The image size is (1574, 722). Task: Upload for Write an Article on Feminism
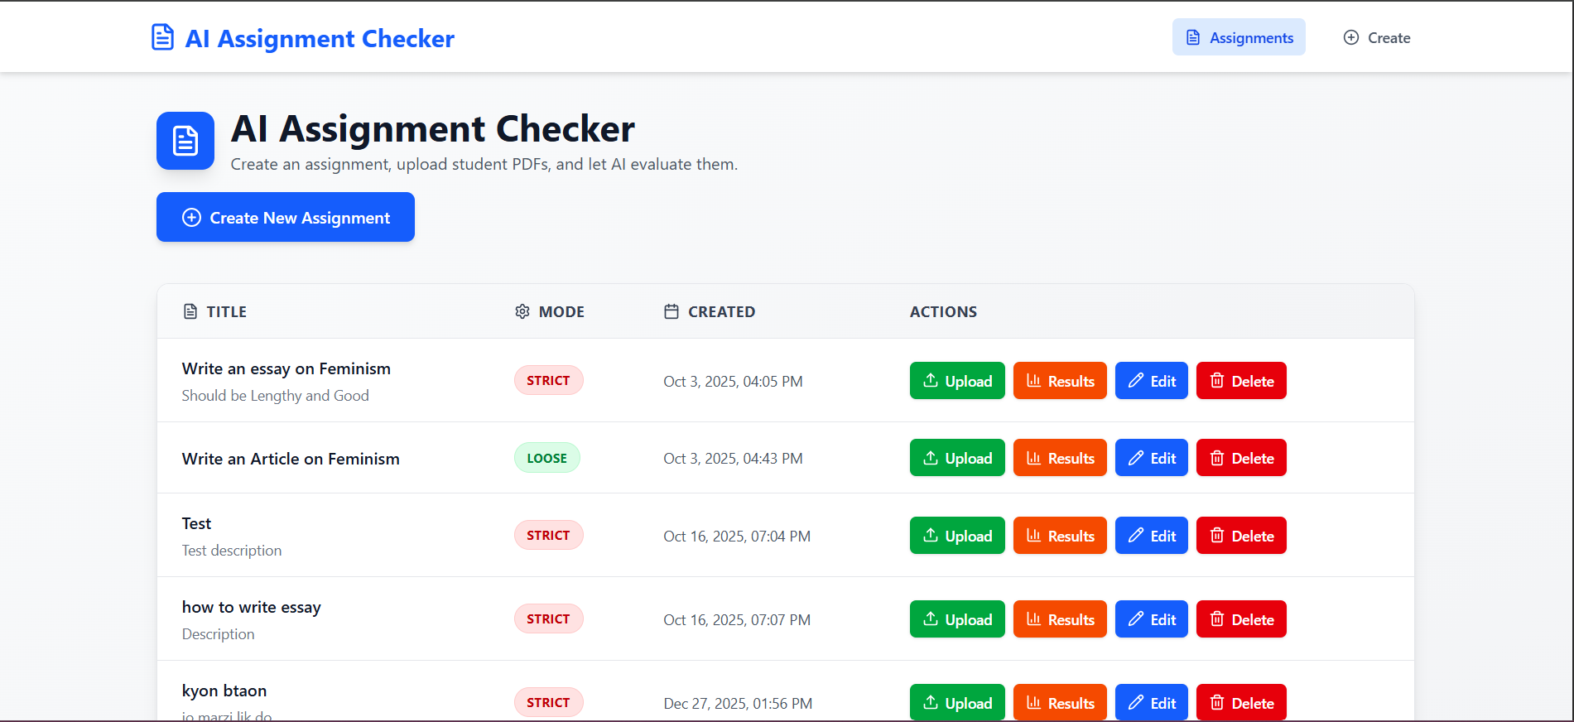pyautogui.click(x=957, y=458)
